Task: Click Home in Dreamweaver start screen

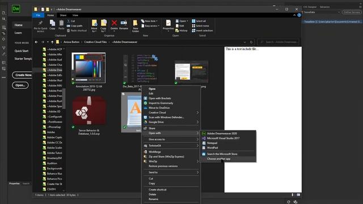Action: click(x=19, y=25)
